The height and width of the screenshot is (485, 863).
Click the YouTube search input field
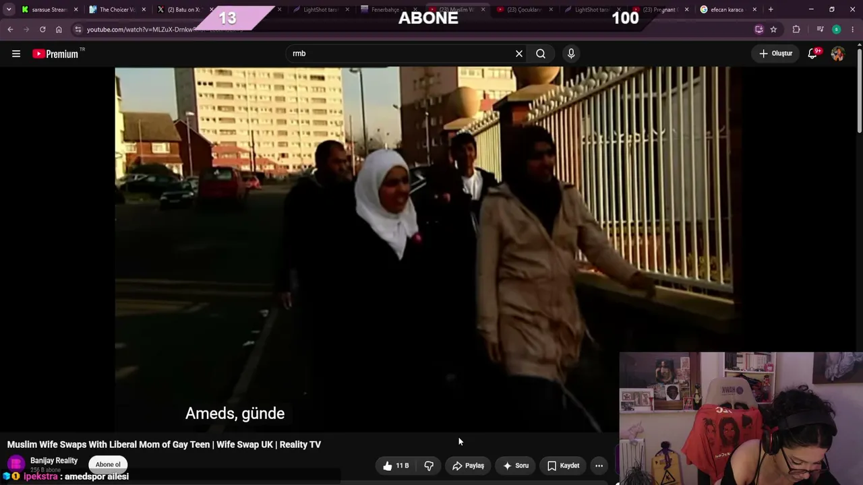point(400,54)
